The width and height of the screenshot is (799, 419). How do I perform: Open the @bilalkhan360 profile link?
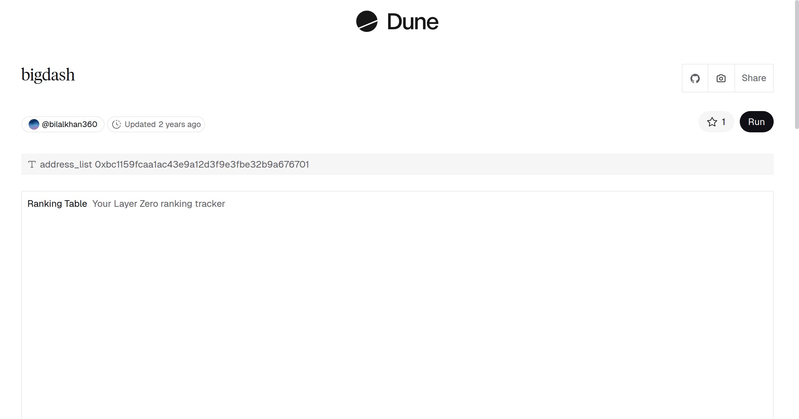click(x=69, y=124)
